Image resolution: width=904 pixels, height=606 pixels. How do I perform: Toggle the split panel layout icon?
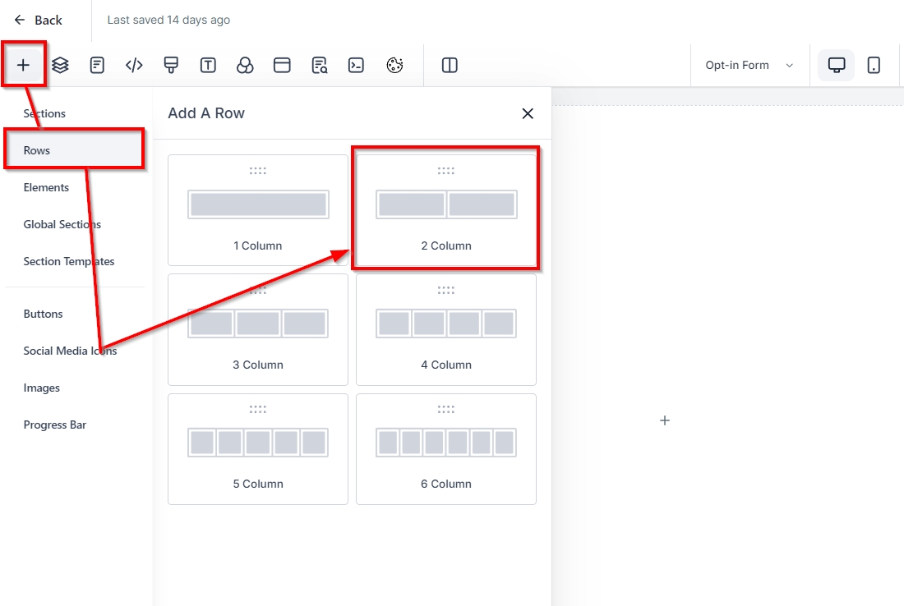click(450, 66)
